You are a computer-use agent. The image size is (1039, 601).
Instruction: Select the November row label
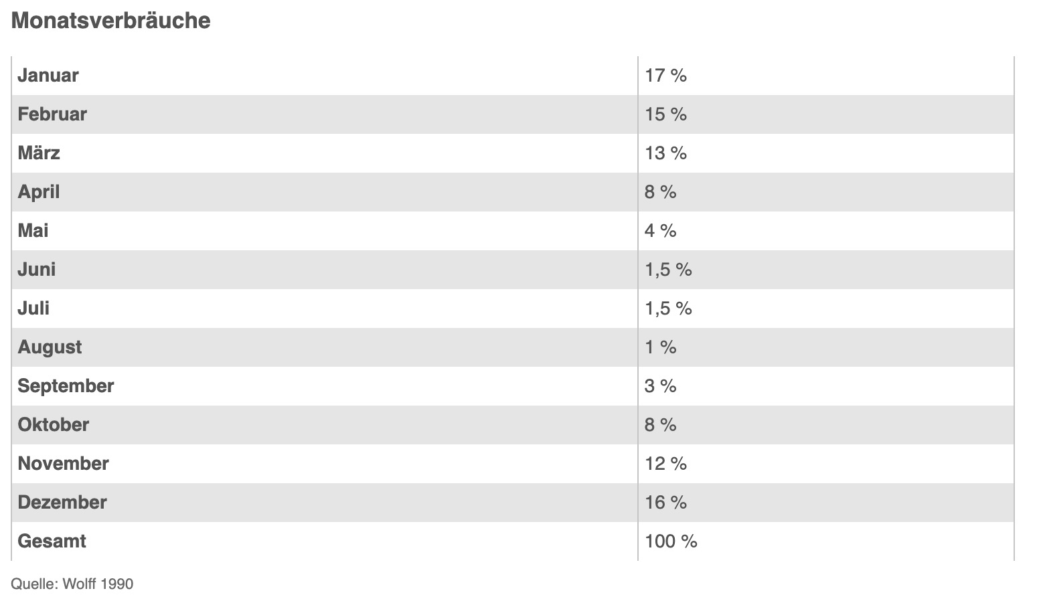63,463
